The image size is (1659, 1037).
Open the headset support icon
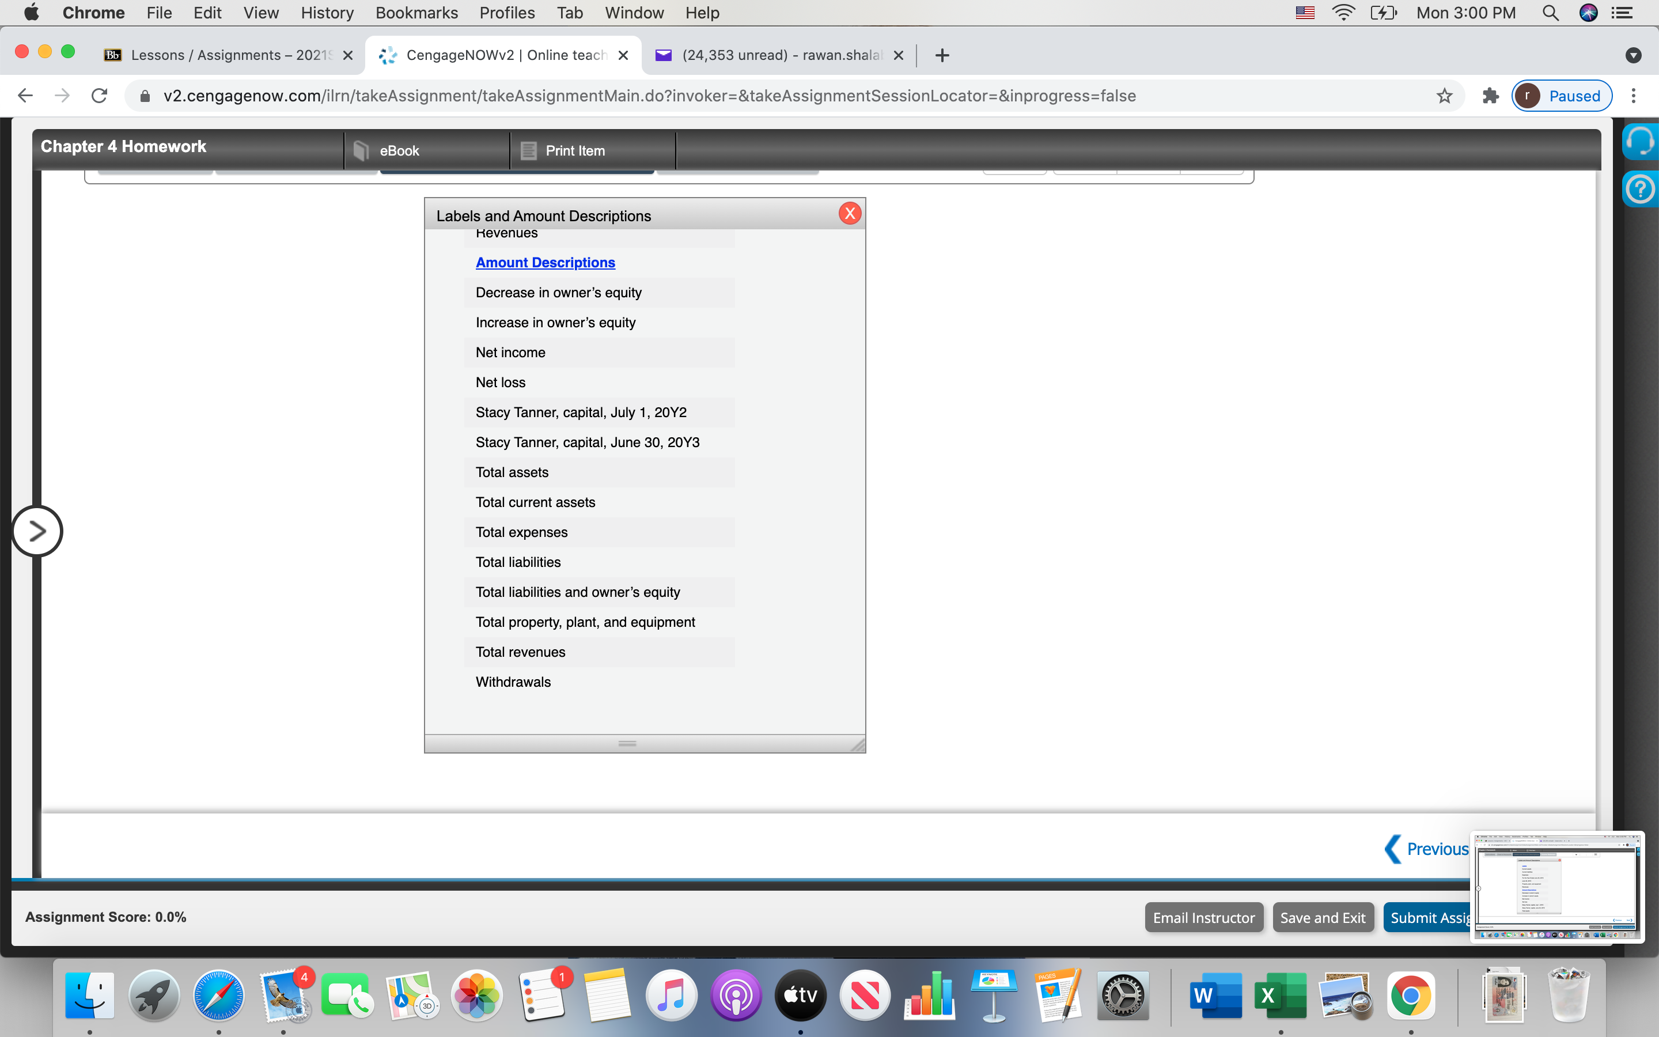(1640, 142)
